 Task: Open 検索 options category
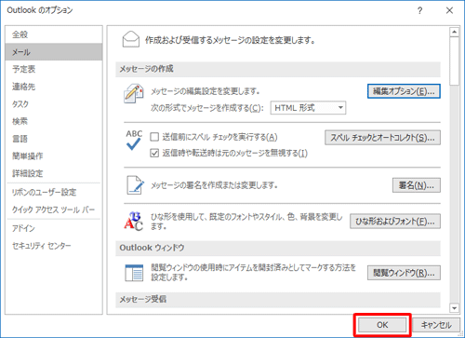tap(54, 121)
